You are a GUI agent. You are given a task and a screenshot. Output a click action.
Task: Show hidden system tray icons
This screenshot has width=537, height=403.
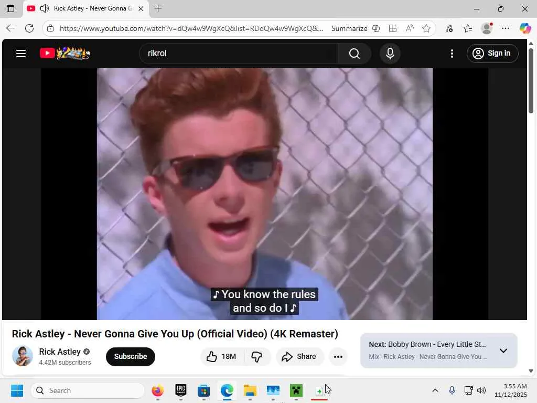[435, 390]
